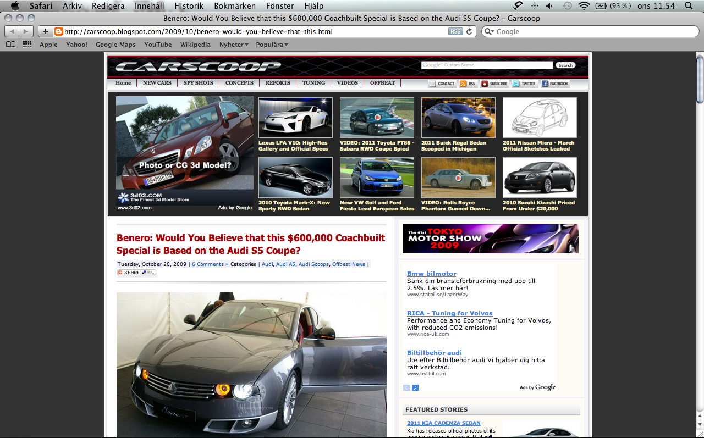
Task: Click the Safari back navigation arrow
Action: pyautogui.click(x=12, y=31)
